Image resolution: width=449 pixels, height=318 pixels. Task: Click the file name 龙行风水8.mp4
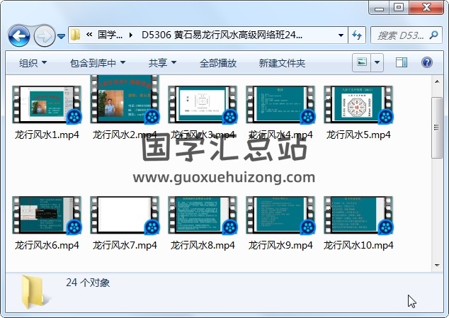[x=203, y=245]
